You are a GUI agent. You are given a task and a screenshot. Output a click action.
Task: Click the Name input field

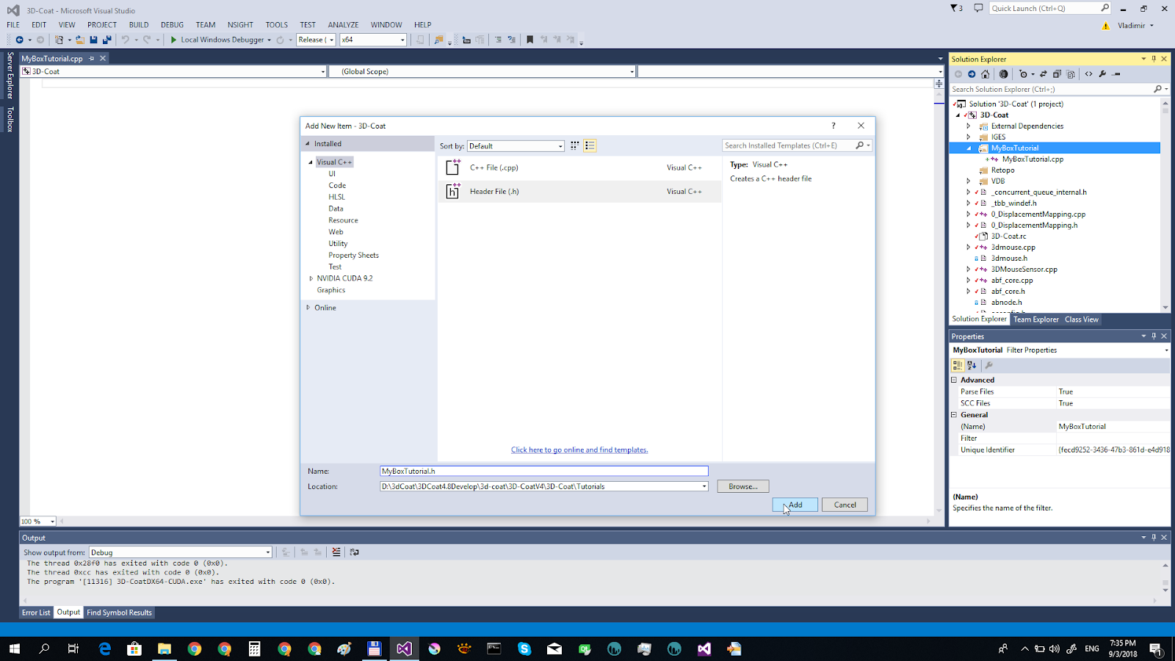tap(544, 471)
